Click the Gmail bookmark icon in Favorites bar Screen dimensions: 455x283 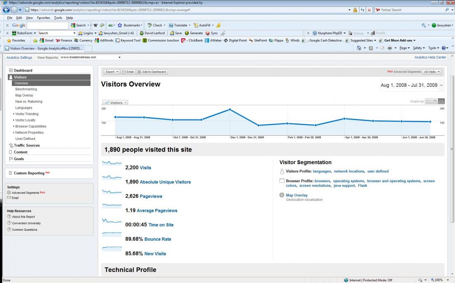tap(42, 41)
